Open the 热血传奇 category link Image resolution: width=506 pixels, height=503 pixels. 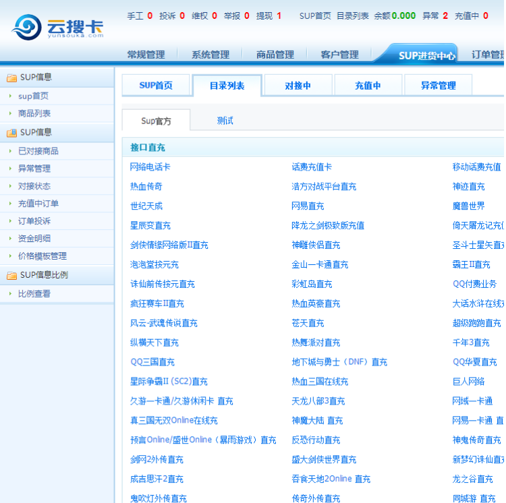[x=146, y=186]
